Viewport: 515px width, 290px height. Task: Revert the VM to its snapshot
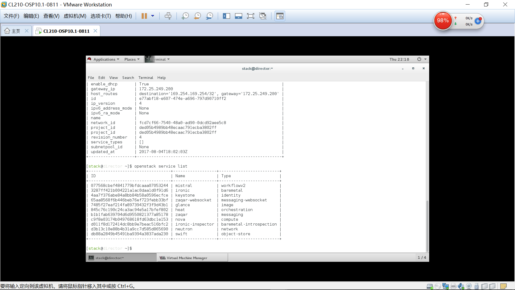pyautogui.click(x=197, y=16)
